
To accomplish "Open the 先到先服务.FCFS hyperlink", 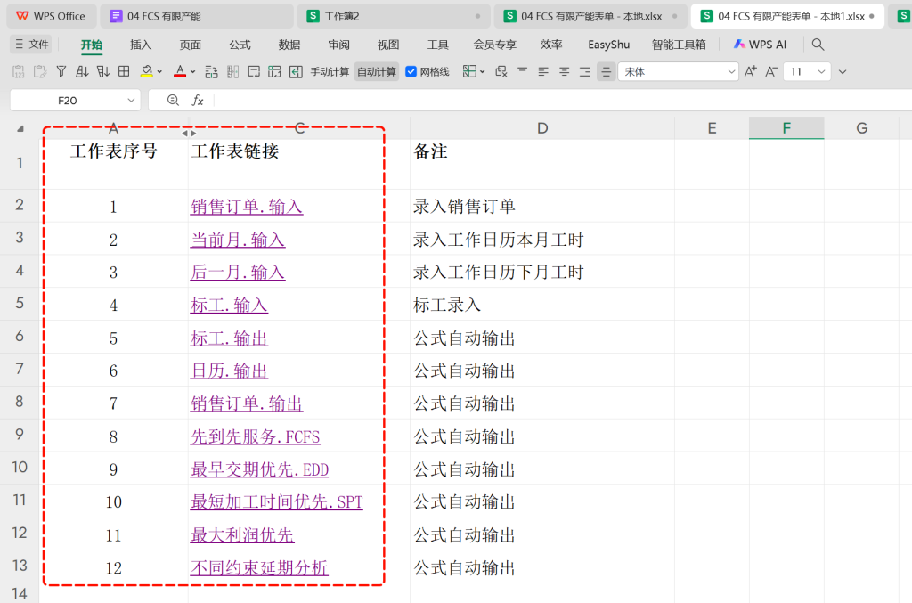I will click(x=256, y=436).
